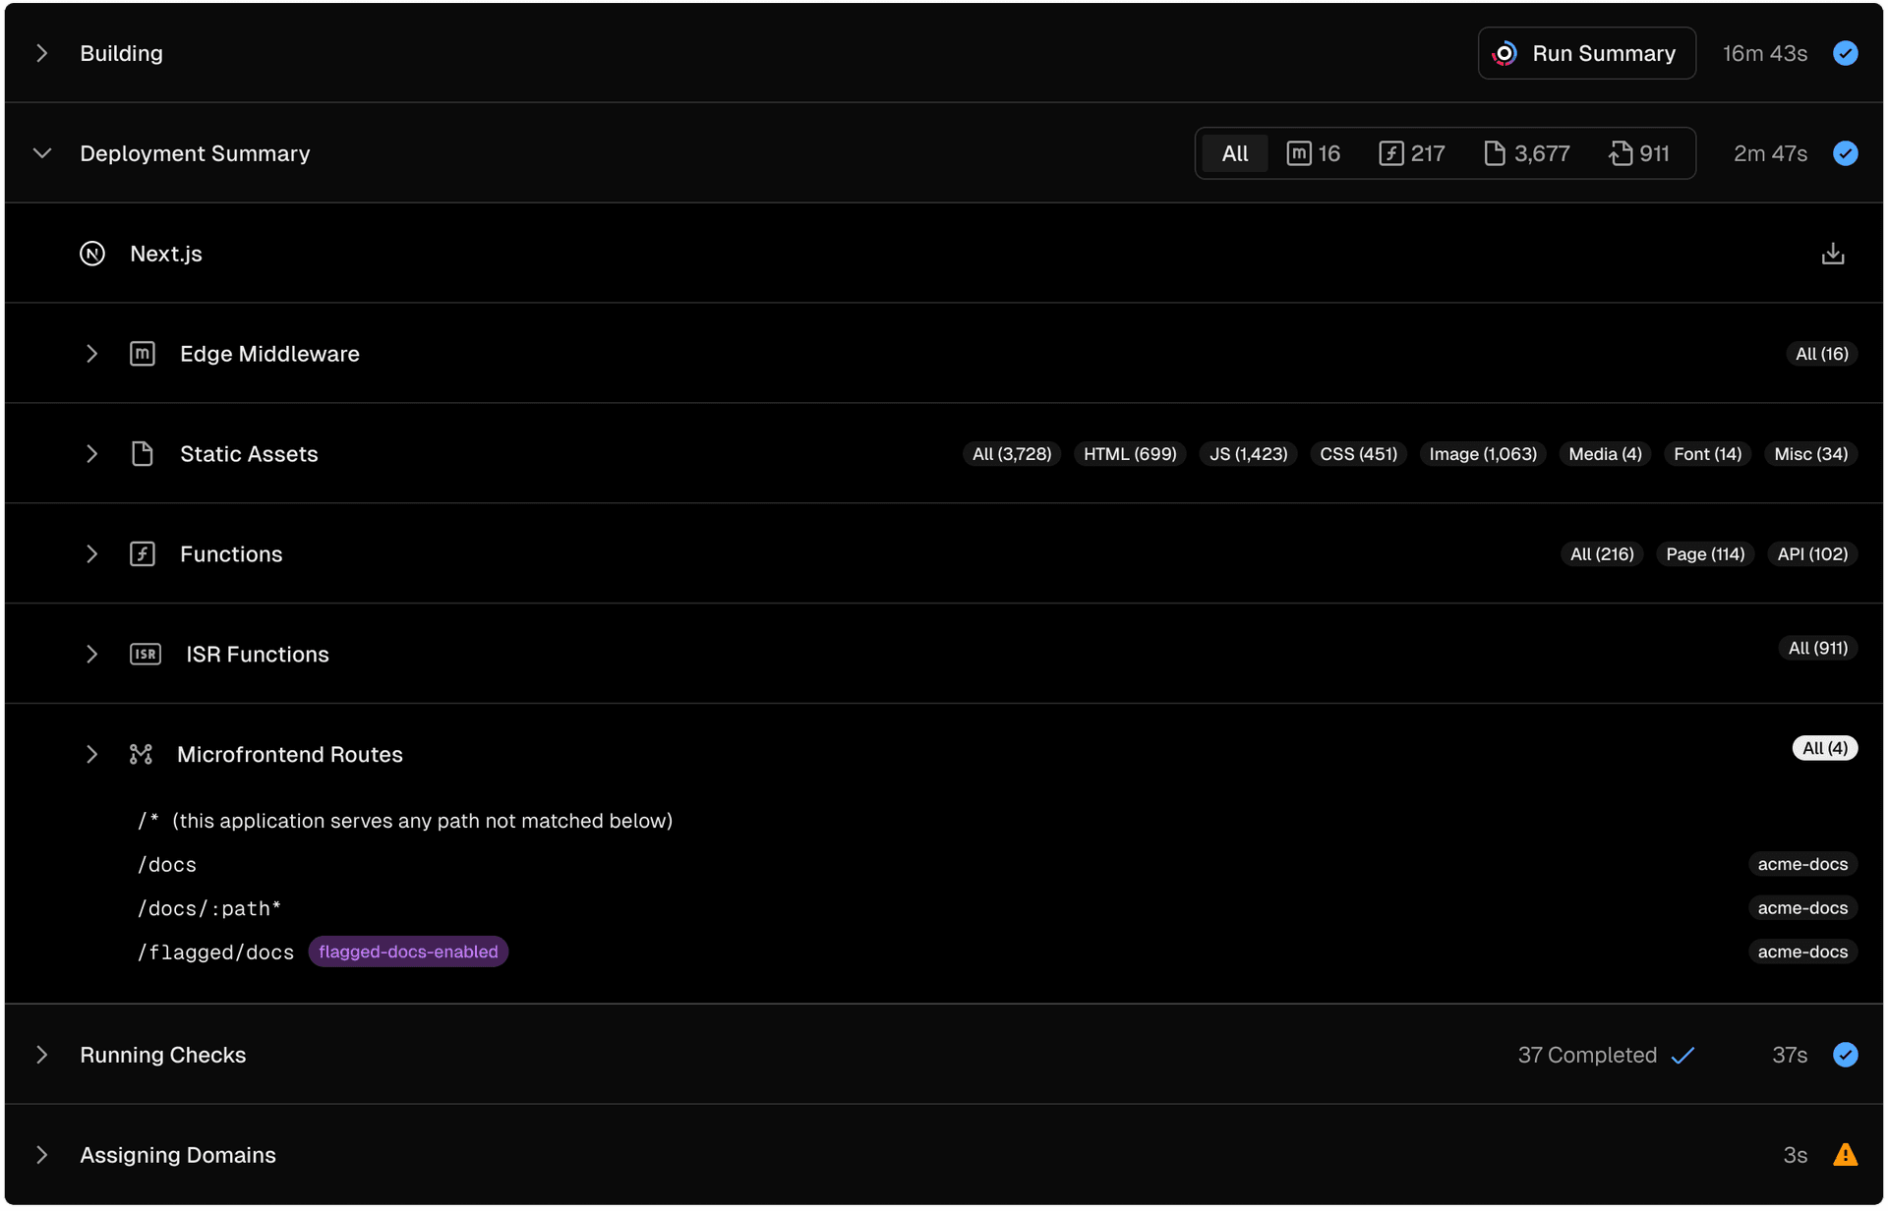Image resolution: width=1888 pixels, height=1211 pixels.
Task: Collapse the Deployment Summary section
Action: point(41,153)
